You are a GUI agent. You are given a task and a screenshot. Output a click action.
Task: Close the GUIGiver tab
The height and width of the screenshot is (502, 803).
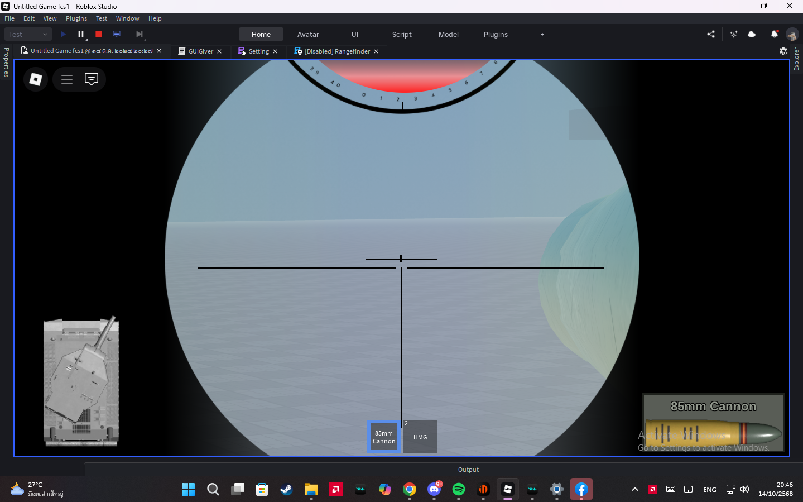tap(219, 51)
